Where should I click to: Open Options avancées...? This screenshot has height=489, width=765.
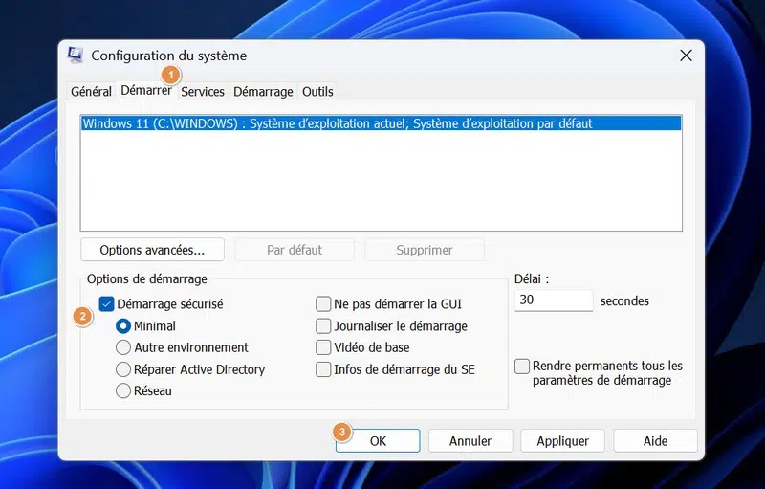pyautogui.click(x=152, y=250)
